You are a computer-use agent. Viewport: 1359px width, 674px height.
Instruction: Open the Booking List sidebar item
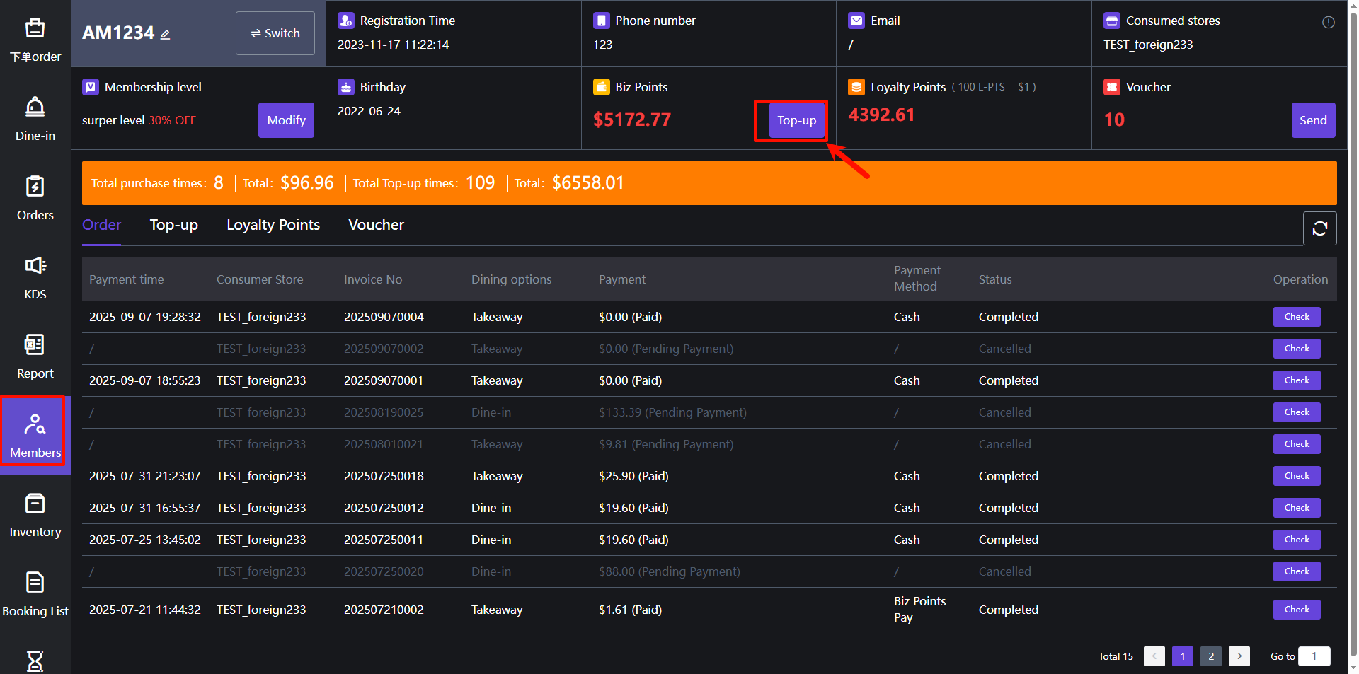click(35, 594)
